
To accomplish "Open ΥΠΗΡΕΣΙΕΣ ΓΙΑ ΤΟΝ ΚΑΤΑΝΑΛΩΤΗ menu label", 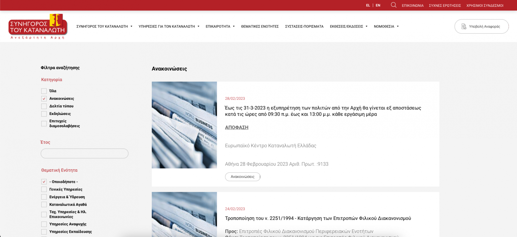I will [167, 26].
